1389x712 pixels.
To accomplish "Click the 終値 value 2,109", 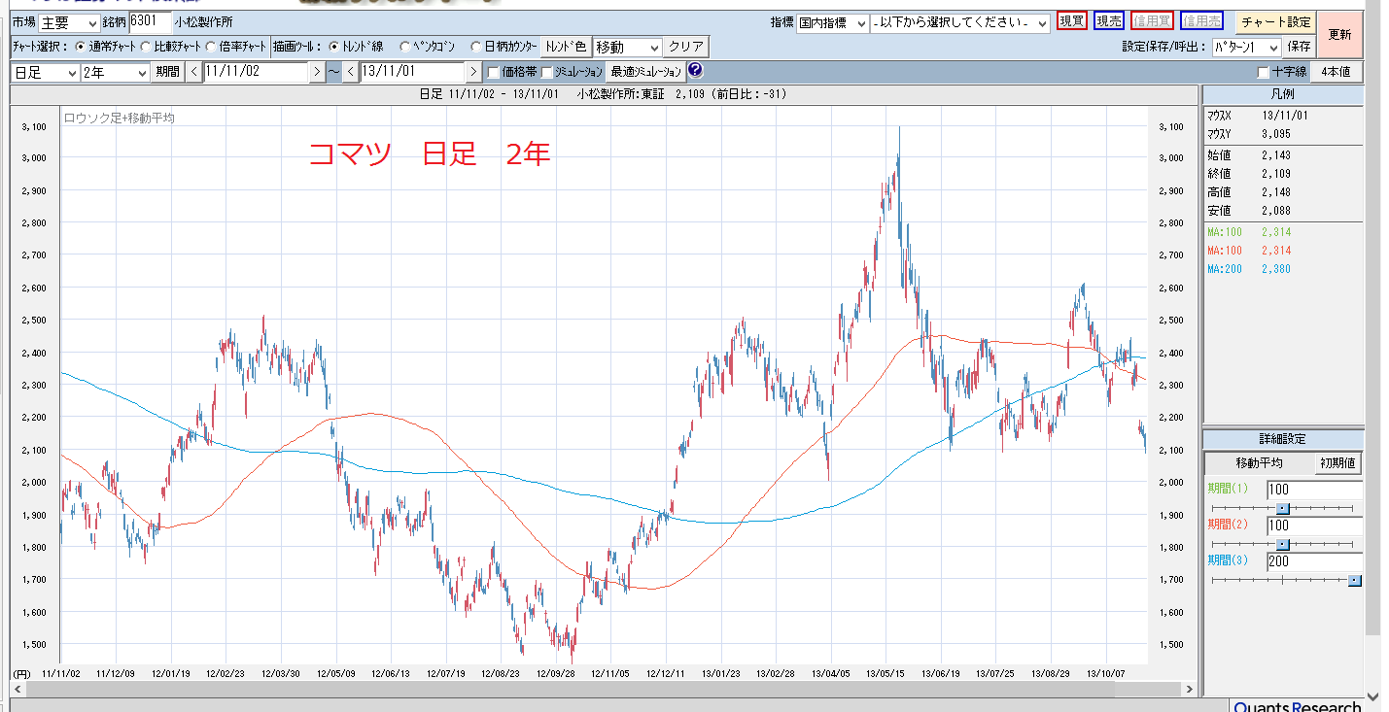I will click(1274, 173).
